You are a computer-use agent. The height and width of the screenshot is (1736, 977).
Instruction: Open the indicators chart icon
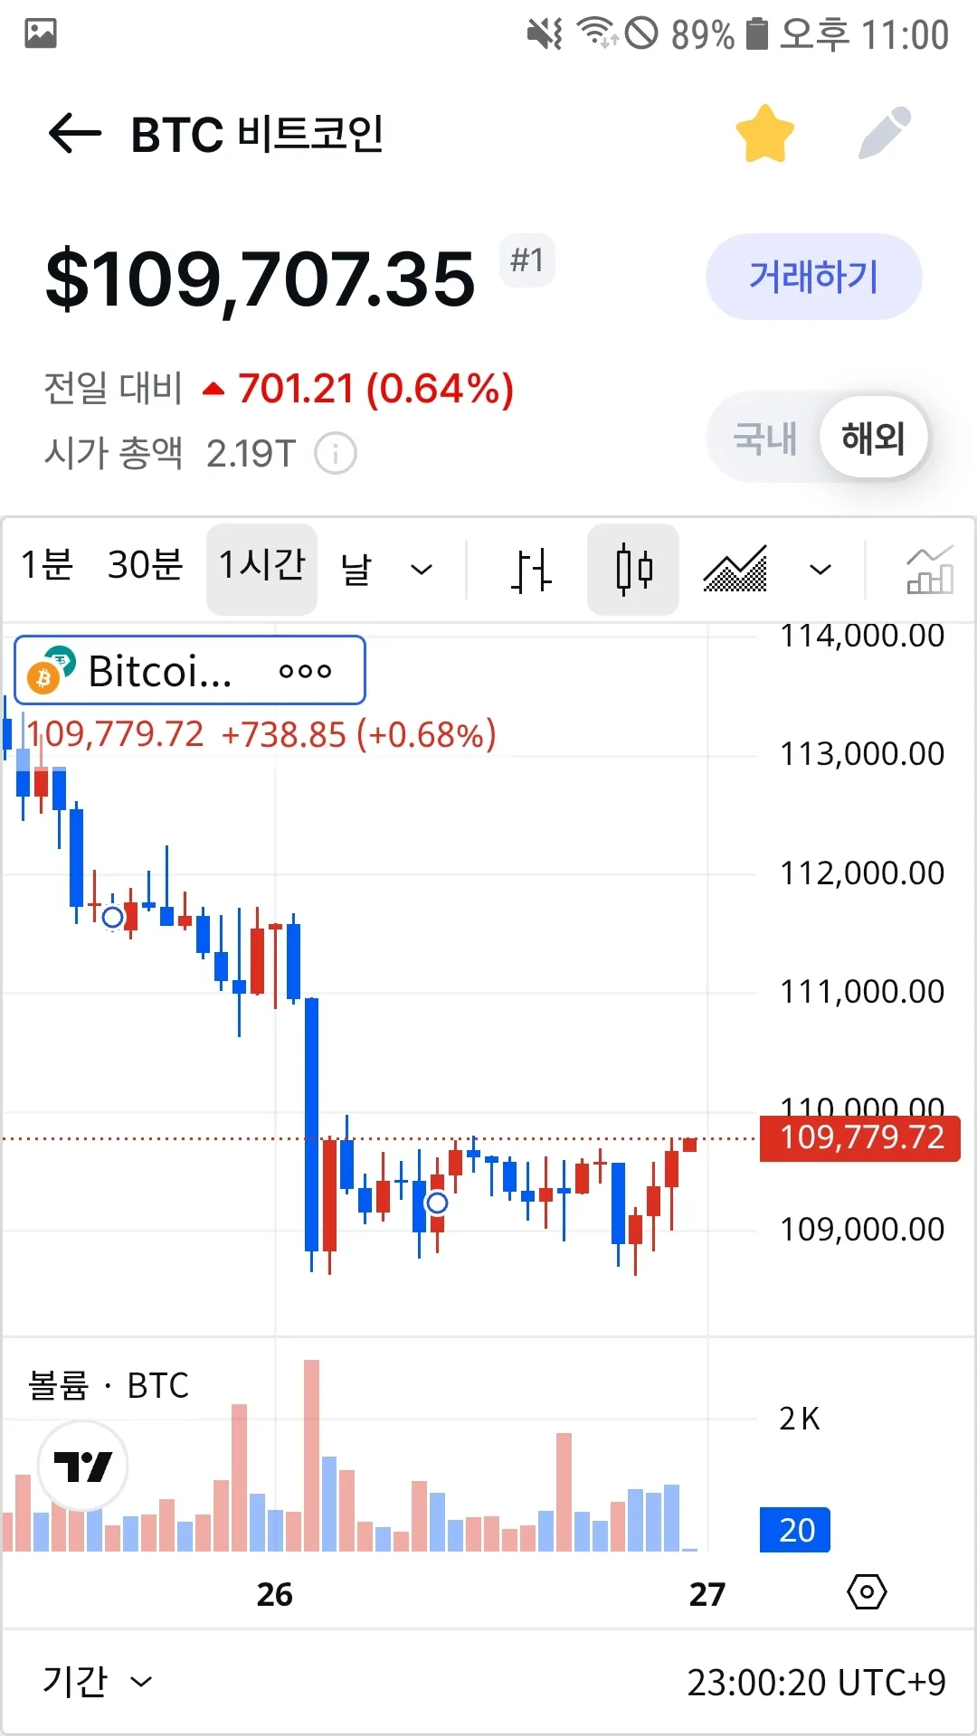pyautogui.click(x=929, y=570)
